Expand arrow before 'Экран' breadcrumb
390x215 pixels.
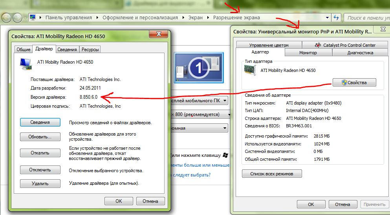(x=183, y=18)
